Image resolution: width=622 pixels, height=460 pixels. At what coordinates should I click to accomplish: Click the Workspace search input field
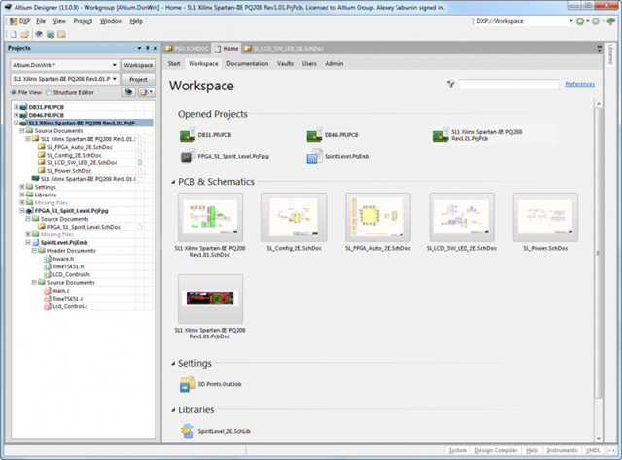[508, 85]
